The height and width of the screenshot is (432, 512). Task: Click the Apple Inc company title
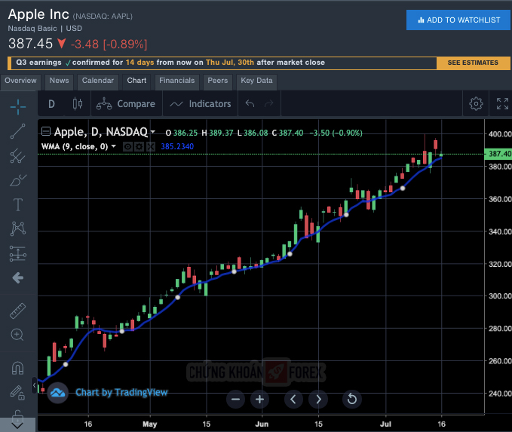point(38,14)
